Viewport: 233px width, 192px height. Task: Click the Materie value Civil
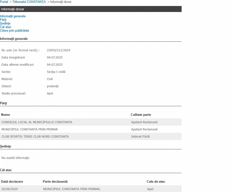click(x=50, y=79)
